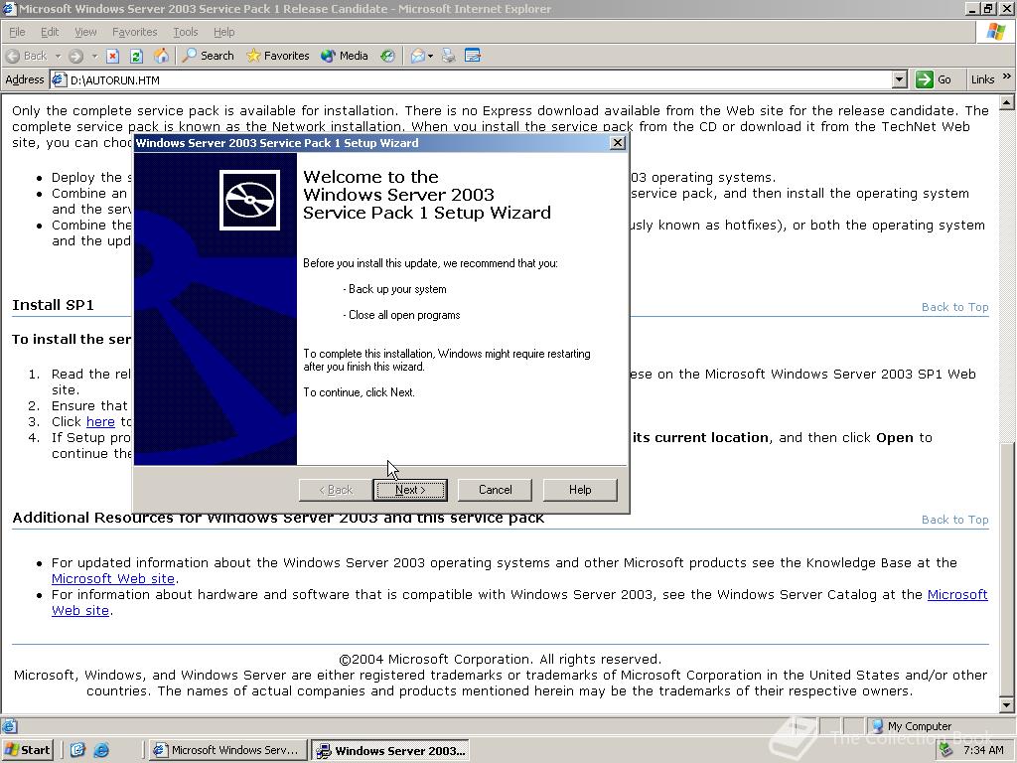
Task: Open the Start menu
Action: tap(27, 750)
